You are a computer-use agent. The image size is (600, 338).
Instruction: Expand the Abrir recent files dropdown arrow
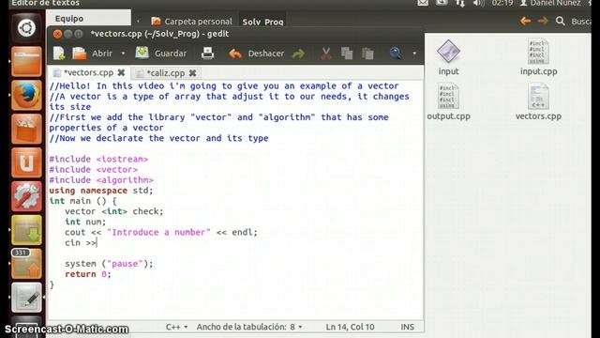[x=123, y=54]
